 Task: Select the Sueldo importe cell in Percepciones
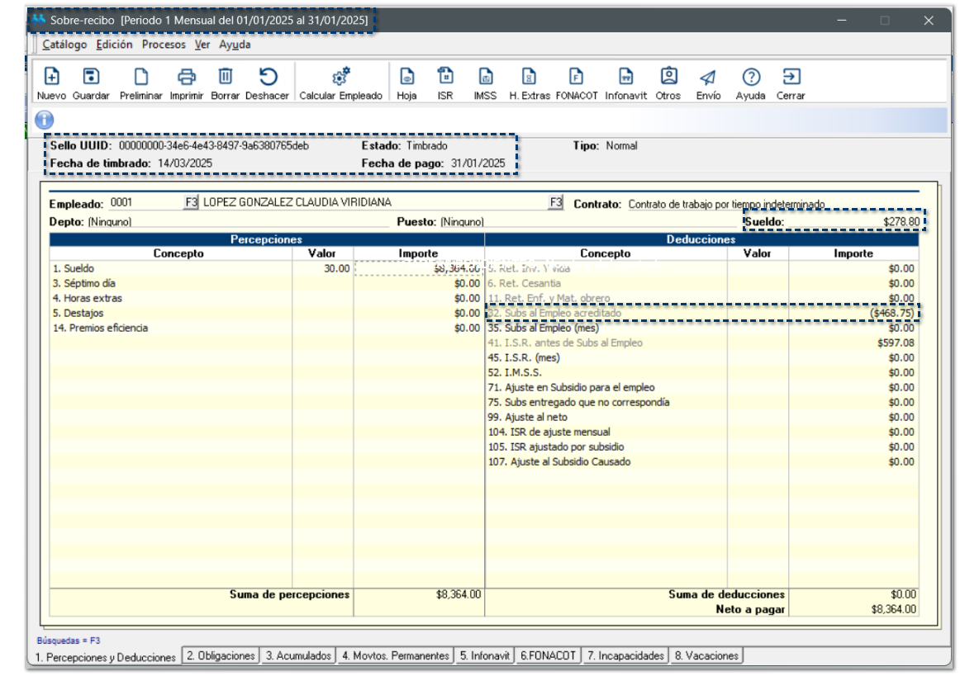(418, 269)
